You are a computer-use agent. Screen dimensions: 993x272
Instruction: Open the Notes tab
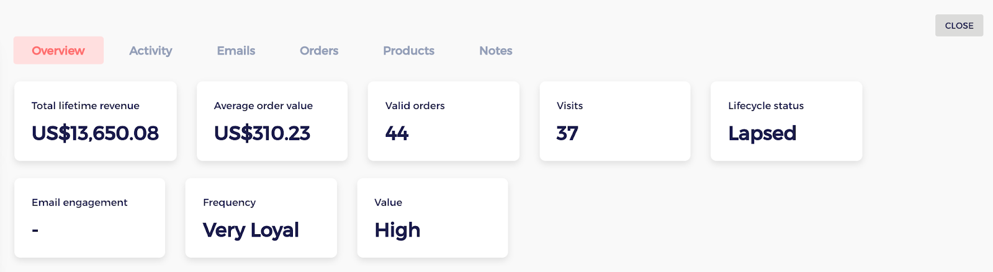[x=495, y=51]
